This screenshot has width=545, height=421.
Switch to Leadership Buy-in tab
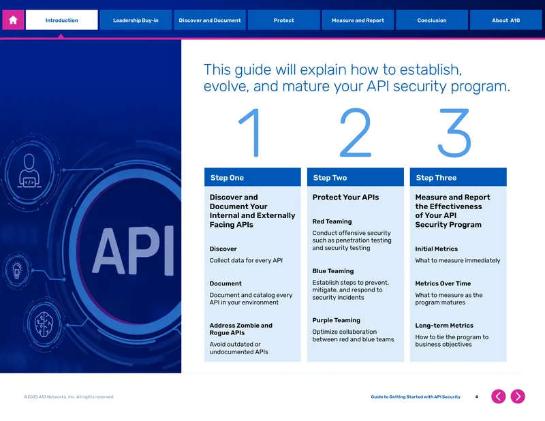pyautogui.click(x=136, y=20)
